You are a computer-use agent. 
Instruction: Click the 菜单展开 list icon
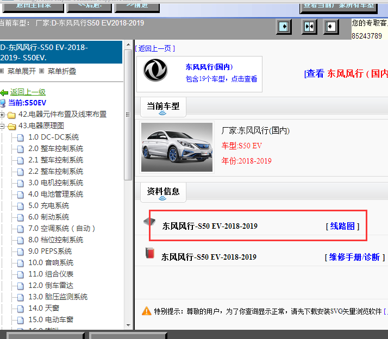point(2,71)
